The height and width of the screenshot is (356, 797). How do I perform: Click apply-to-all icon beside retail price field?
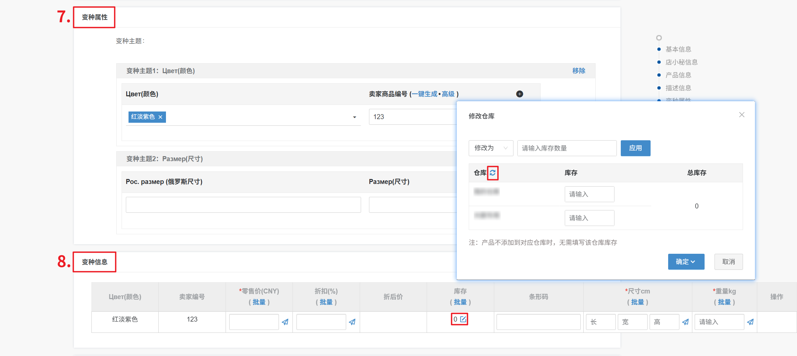pos(285,322)
